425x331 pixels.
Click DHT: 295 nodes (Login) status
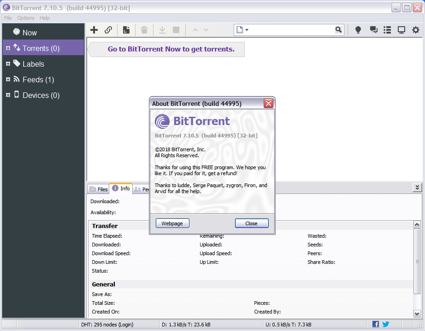pyautogui.click(x=107, y=325)
